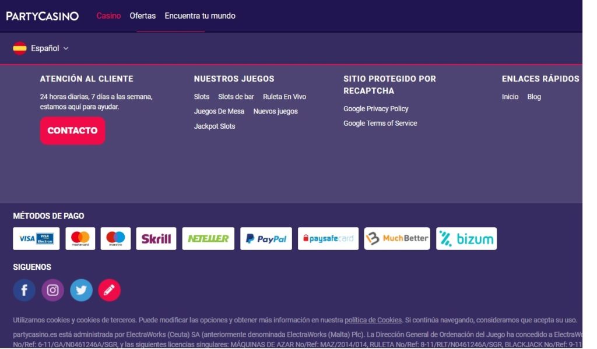Image resolution: width=597 pixels, height=349 pixels.
Task: Open the Casino menu item
Action: click(108, 16)
